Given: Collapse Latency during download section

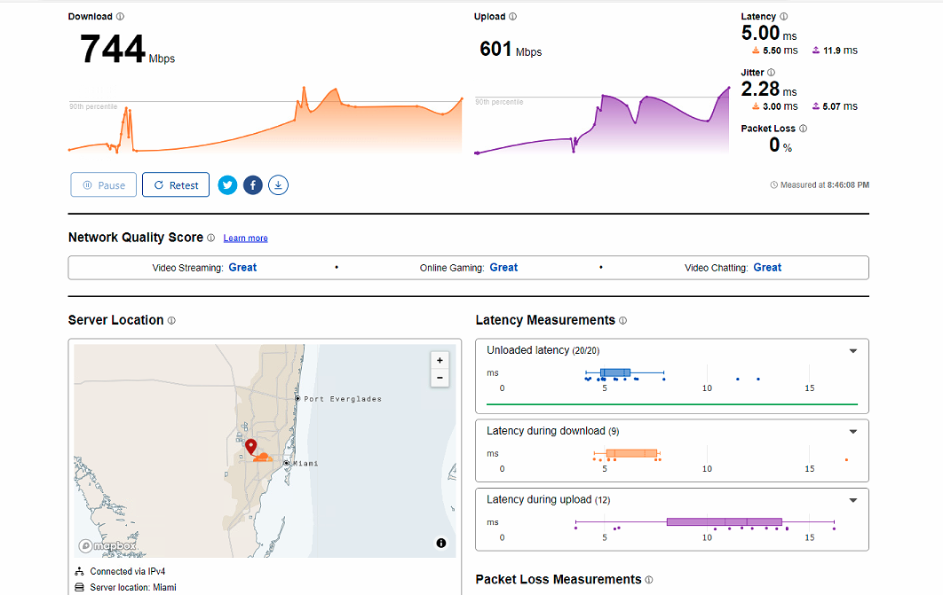Looking at the screenshot, I should click(852, 432).
